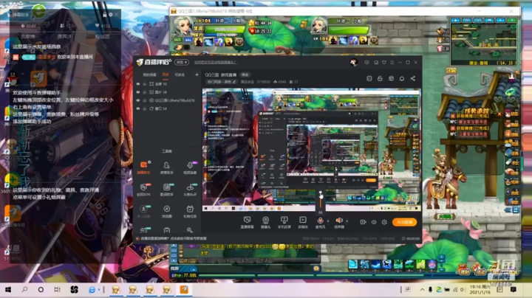
Task: Adjust the microphone volume slider handle
Action: [x=321, y=193]
